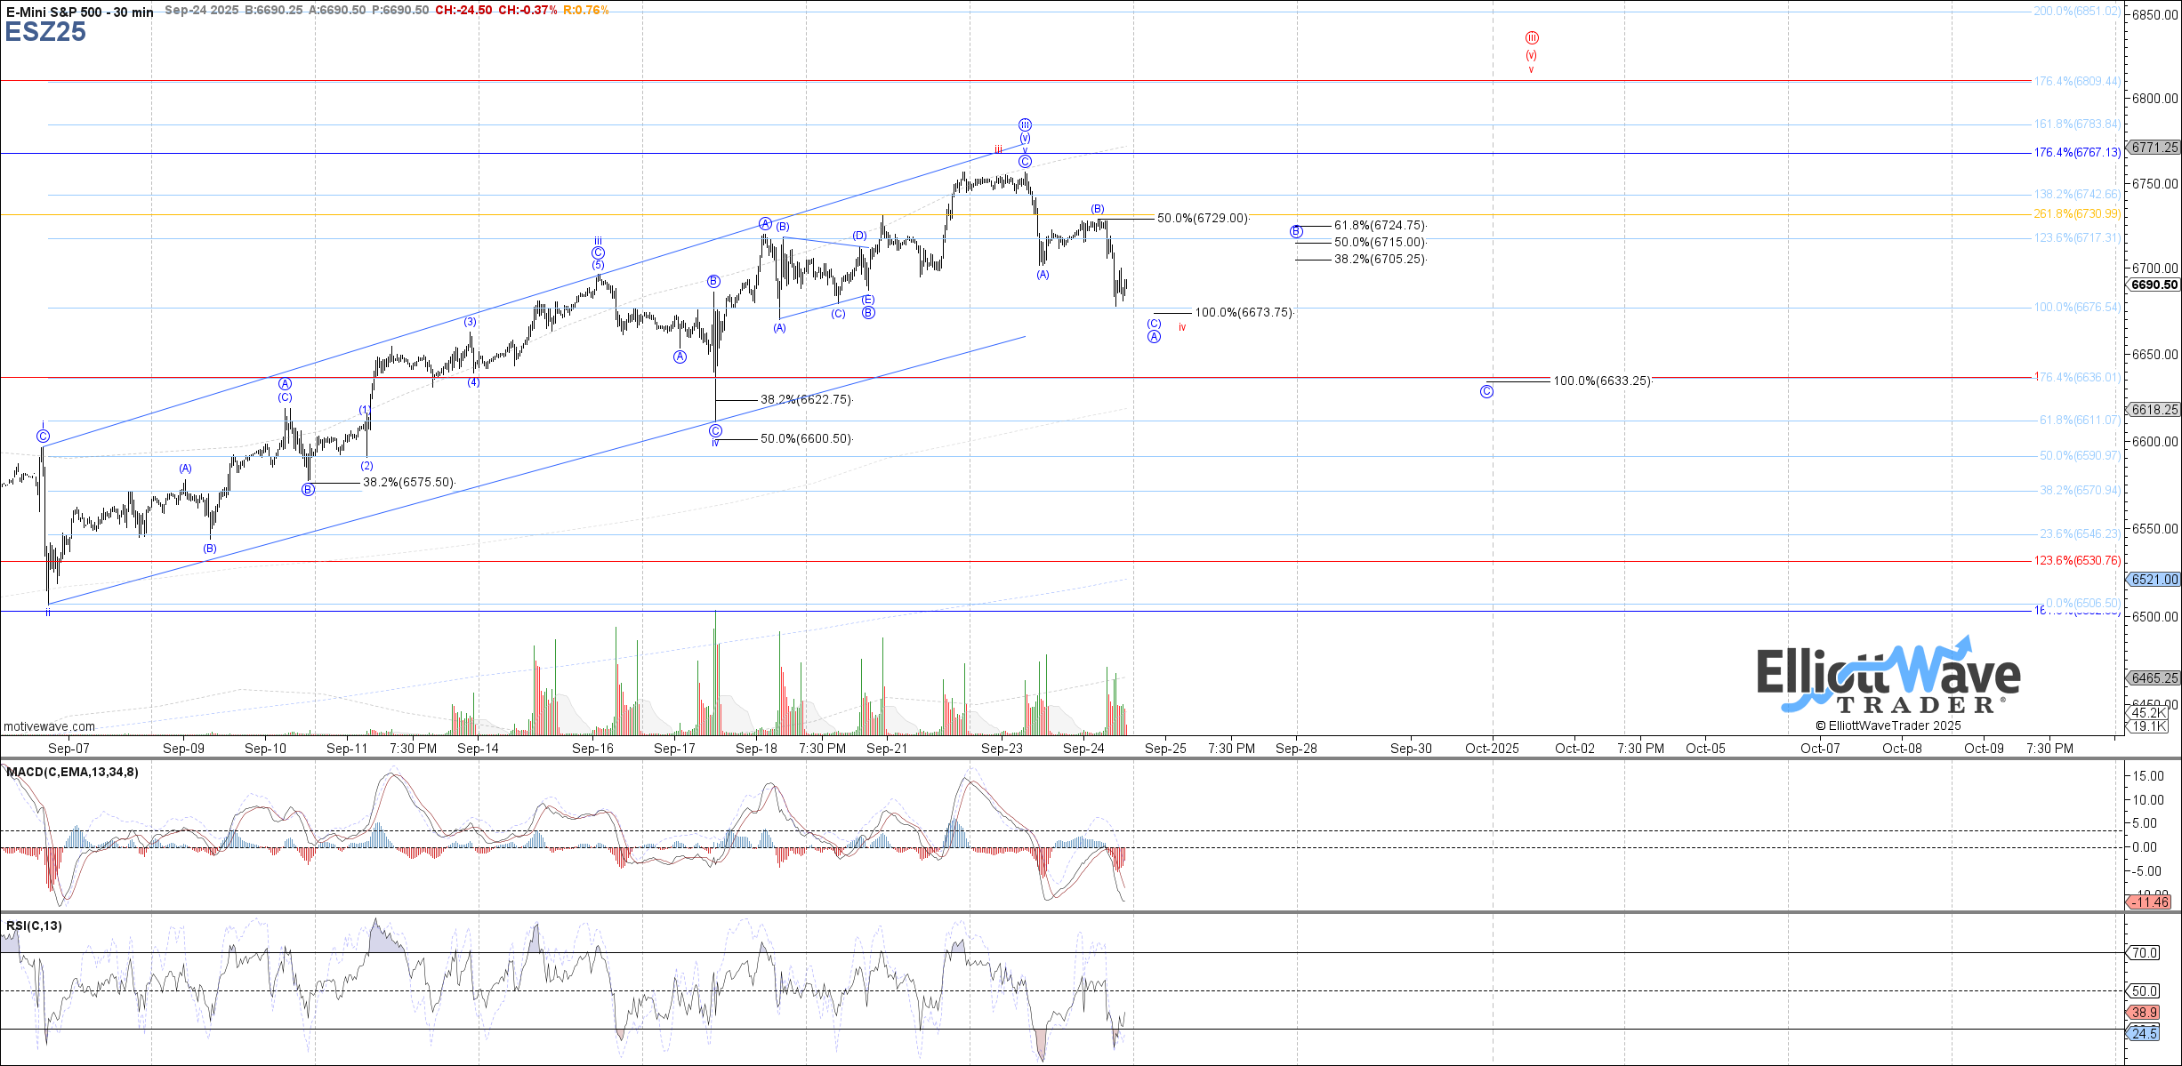The width and height of the screenshot is (2182, 1066).
Task: Click the 45.2K volume tag
Action: tap(2149, 712)
